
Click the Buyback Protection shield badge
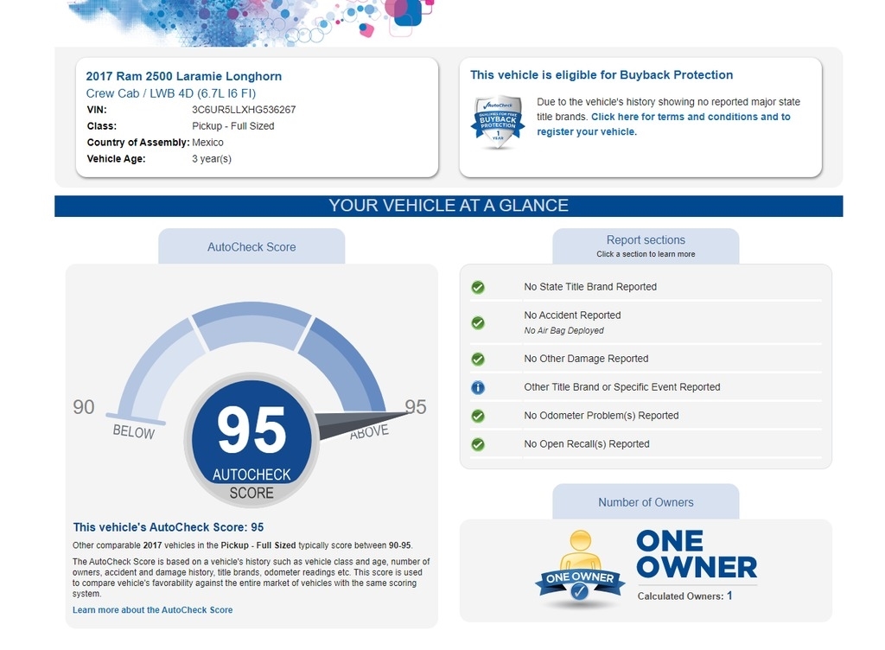(497, 122)
